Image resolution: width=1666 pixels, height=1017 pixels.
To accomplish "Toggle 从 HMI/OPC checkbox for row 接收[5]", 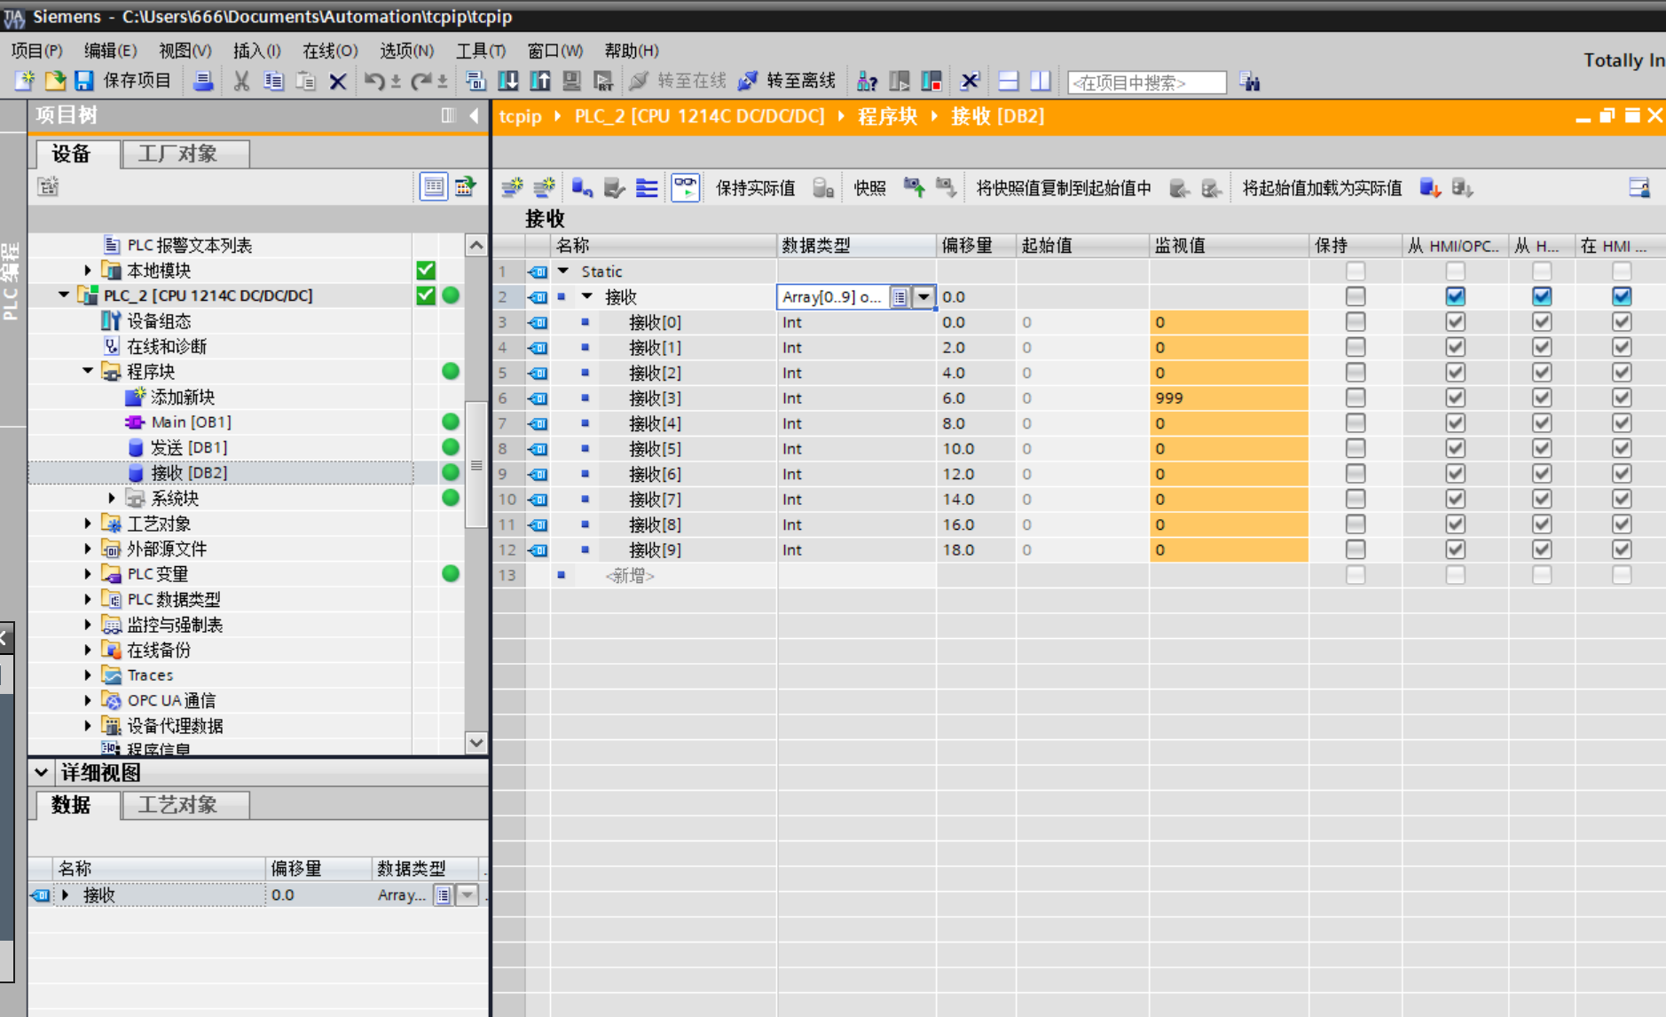I will pos(1455,448).
